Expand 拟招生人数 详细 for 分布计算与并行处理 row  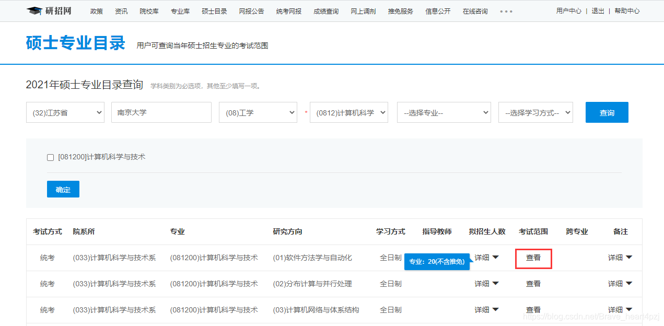tap(487, 284)
